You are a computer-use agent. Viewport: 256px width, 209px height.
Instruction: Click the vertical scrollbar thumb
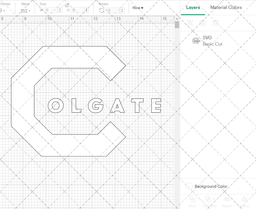point(177,25)
